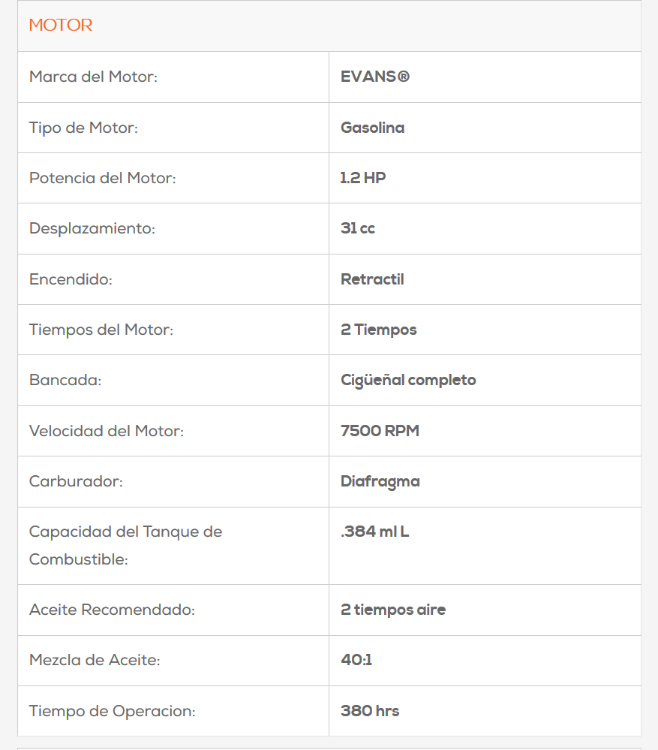Screen dimensions: 658x750
Task: Select the EVANS® brand value
Action: click(375, 77)
